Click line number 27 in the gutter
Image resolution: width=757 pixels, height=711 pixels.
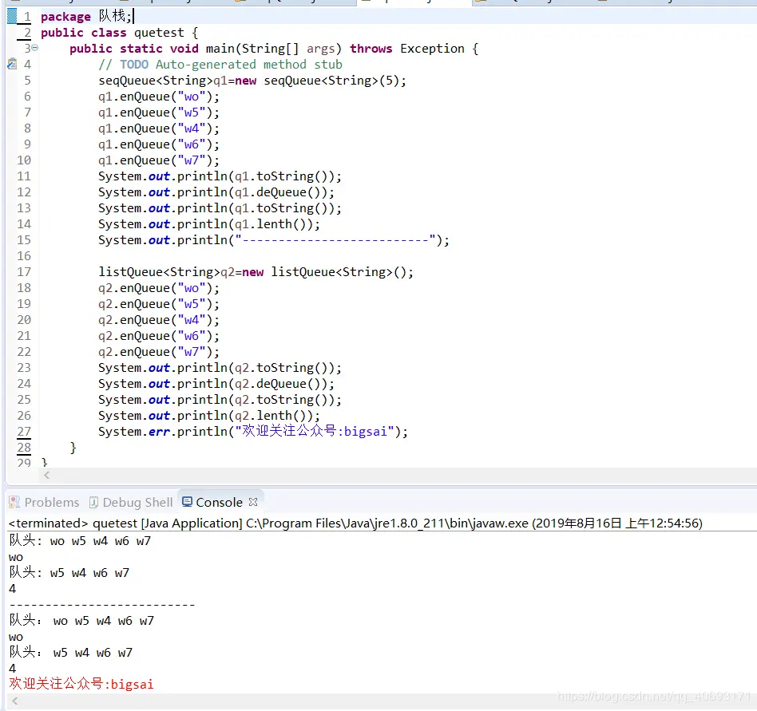click(x=24, y=431)
